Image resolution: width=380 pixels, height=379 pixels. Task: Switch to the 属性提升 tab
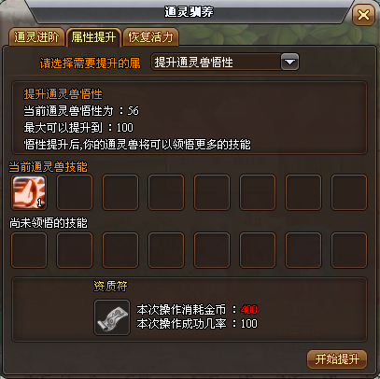tap(93, 37)
